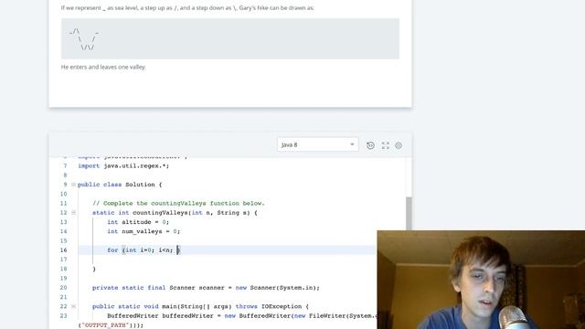Open editor settings gear icon
Image resolution: width=585 pixels, height=329 pixels.
399,145
